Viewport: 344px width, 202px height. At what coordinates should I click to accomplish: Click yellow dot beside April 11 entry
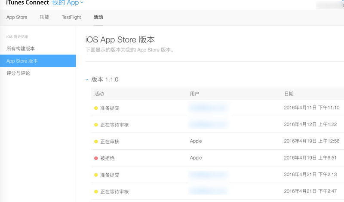coord(96,108)
